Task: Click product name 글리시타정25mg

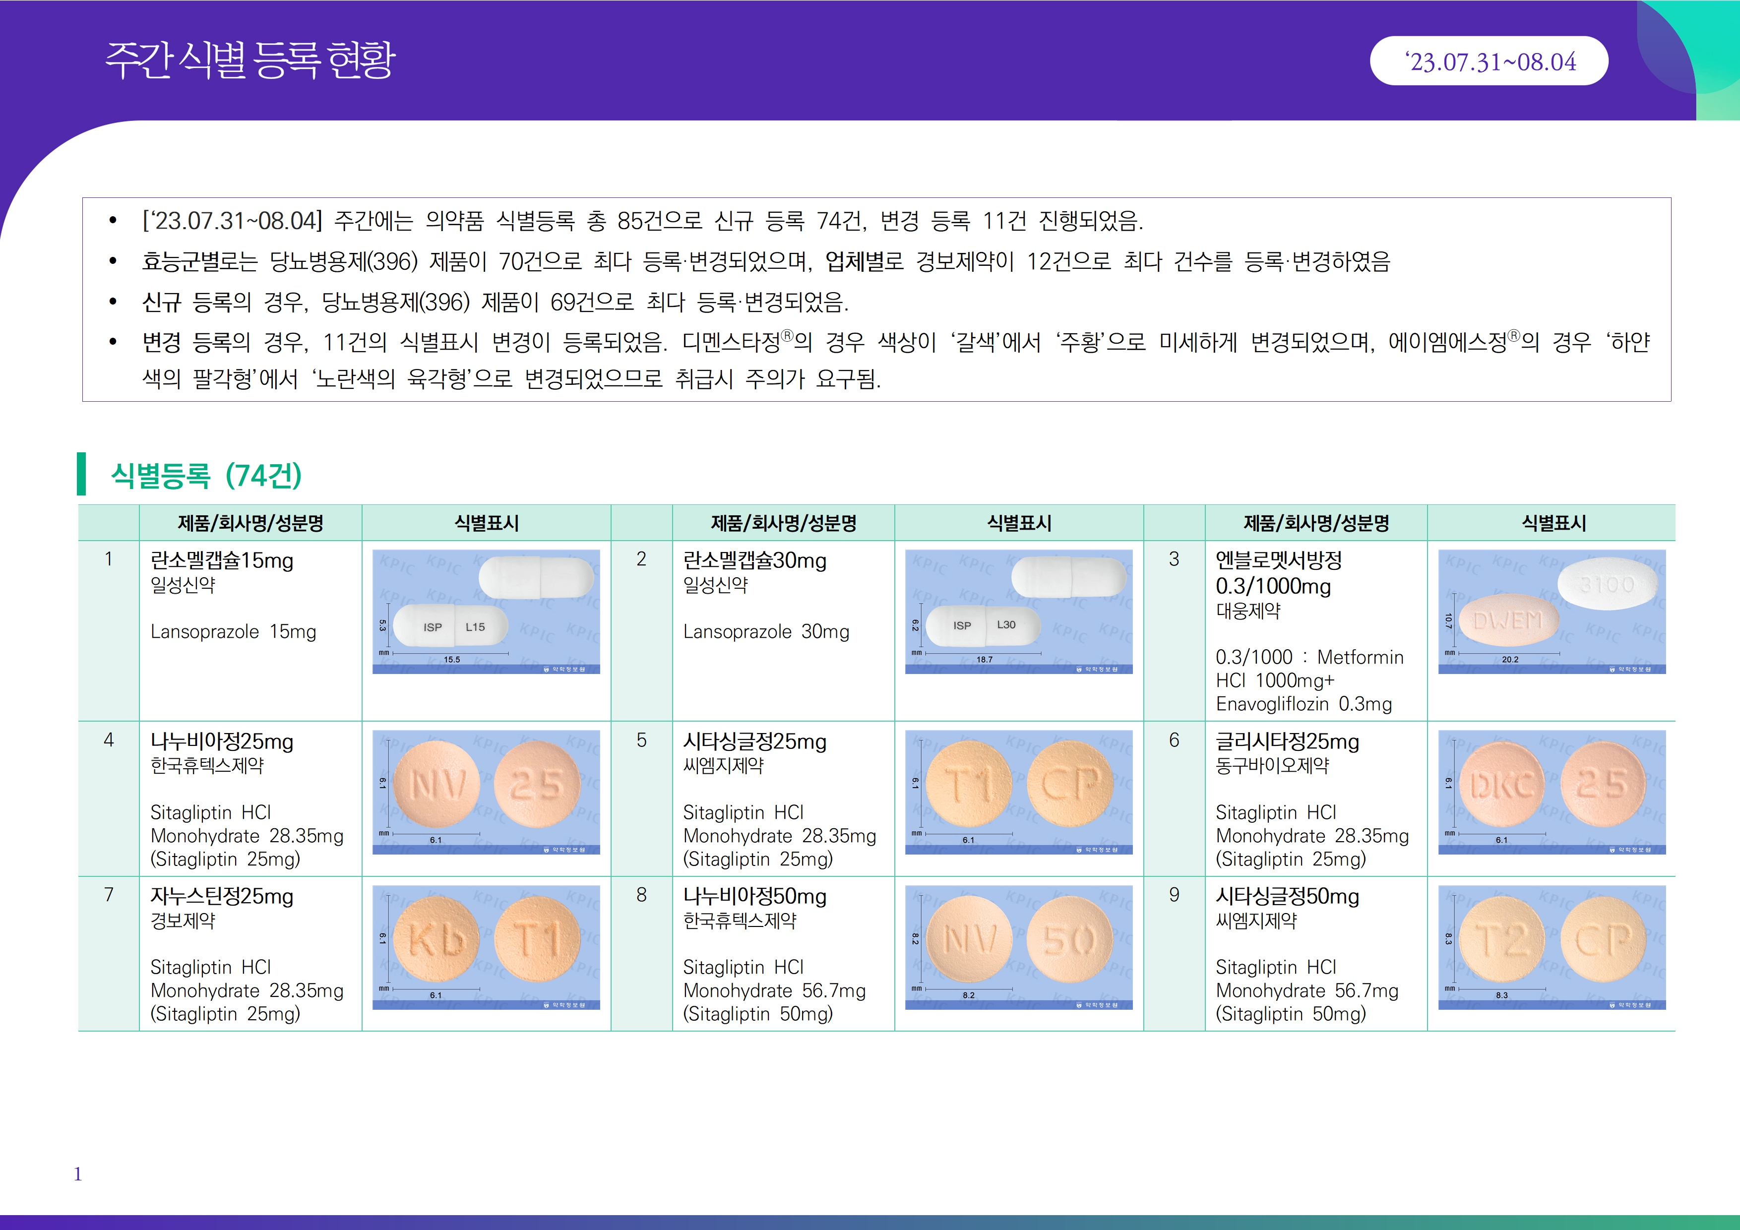Action: [1287, 741]
